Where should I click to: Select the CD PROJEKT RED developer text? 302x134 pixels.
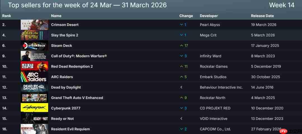(x=215, y=108)
